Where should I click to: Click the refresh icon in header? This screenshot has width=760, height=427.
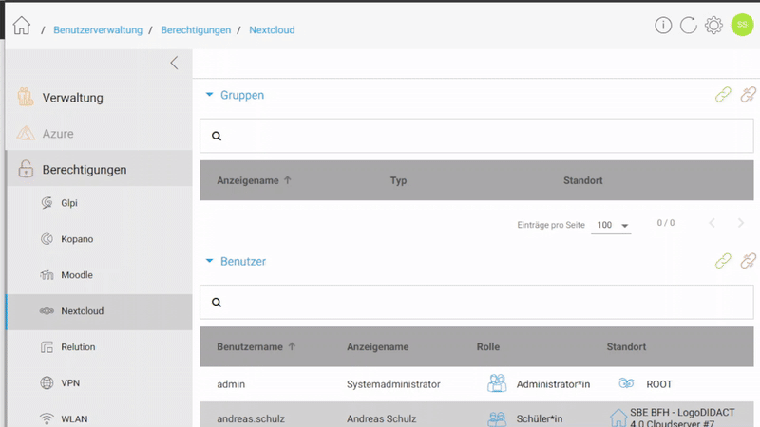(x=688, y=26)
